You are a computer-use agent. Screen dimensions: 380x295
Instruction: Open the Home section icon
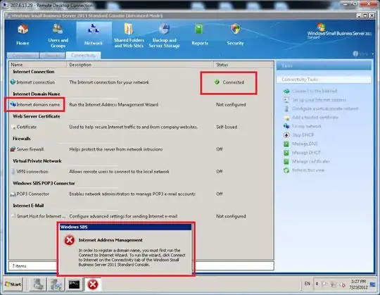23,30
